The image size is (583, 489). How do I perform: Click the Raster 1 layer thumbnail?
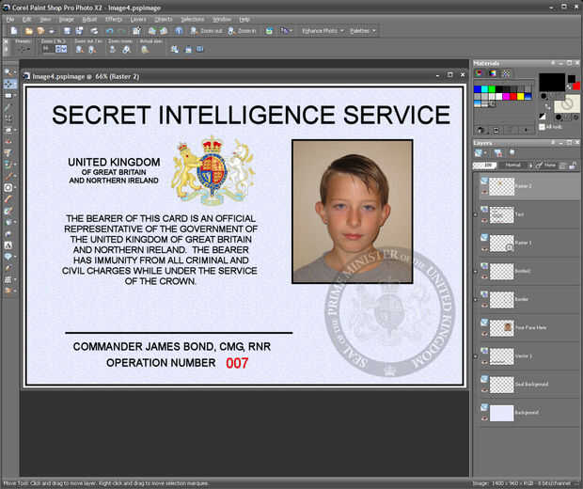point(501,243)
